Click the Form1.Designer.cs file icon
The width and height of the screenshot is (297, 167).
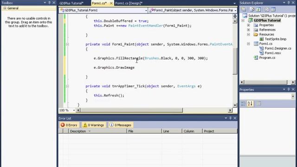[261, 48]
